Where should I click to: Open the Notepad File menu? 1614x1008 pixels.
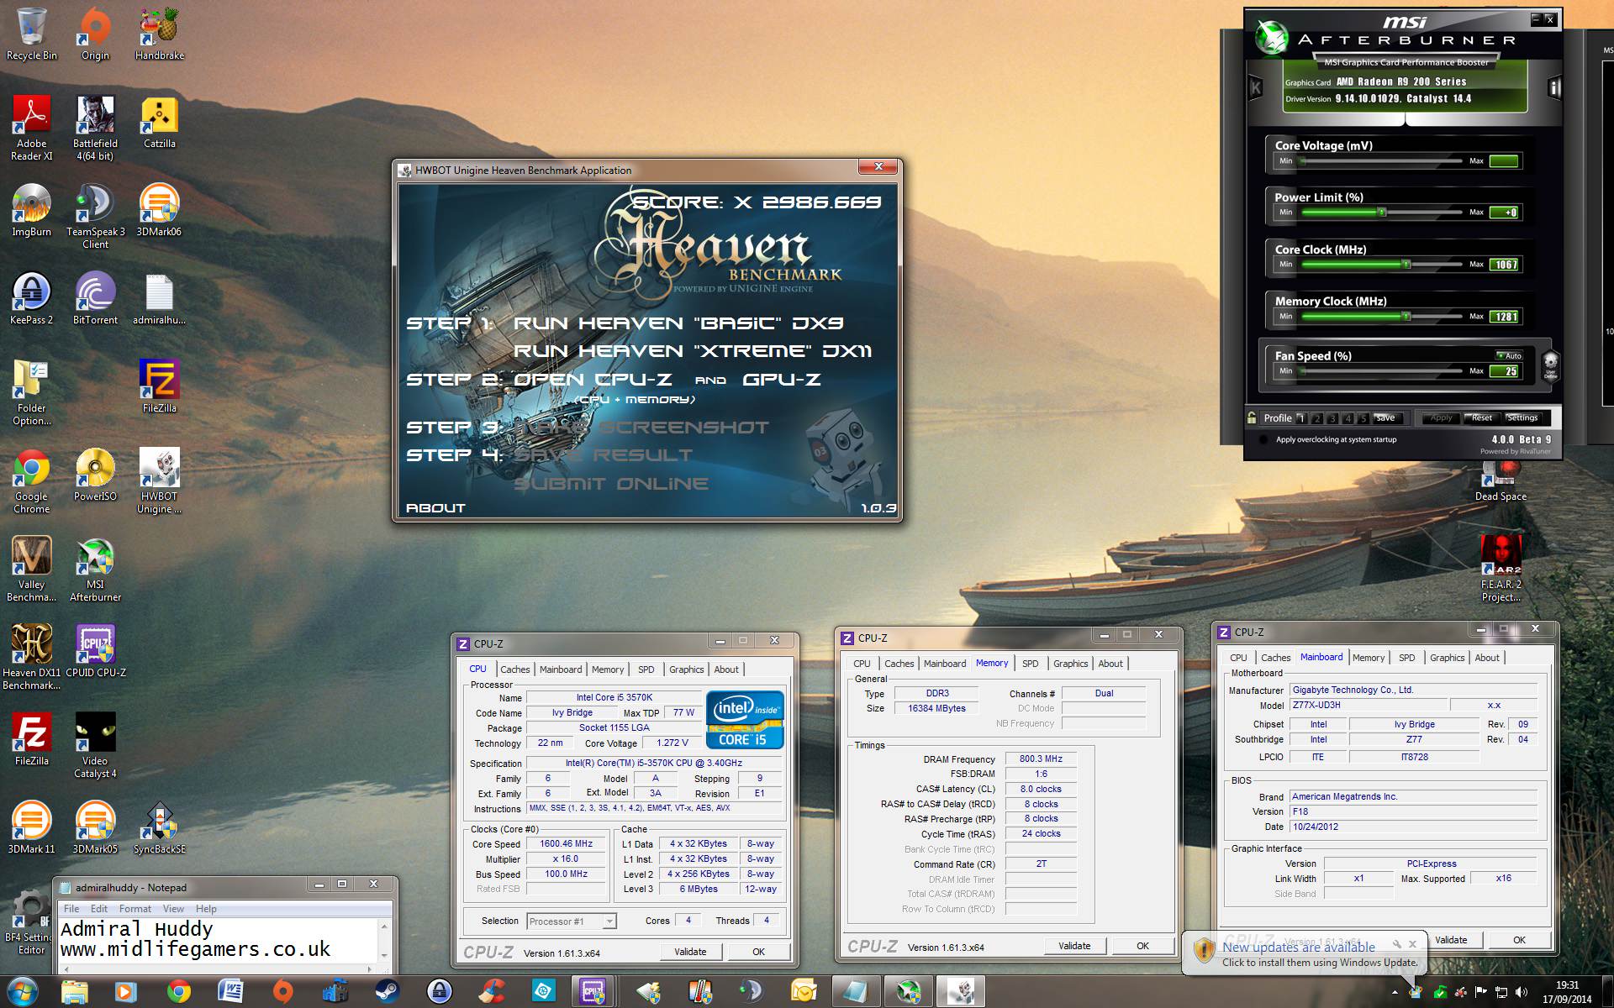click(x=71, y=909)
